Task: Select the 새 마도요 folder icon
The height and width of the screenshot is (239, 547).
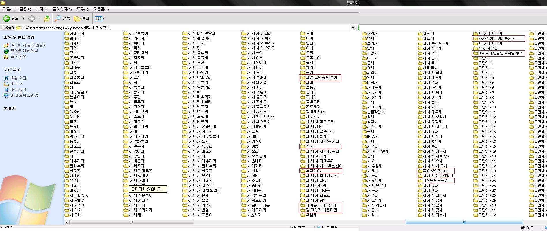Action: coord(126,122)
